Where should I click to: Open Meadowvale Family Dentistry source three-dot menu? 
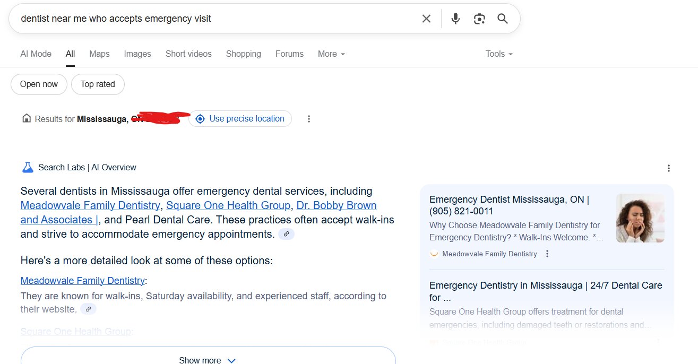547,254
